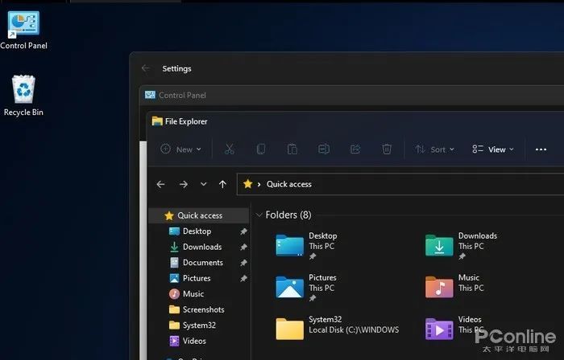Click the star icon in address bar
The width and height of the screenshot is (564, 360).
[x=247, y=184]
